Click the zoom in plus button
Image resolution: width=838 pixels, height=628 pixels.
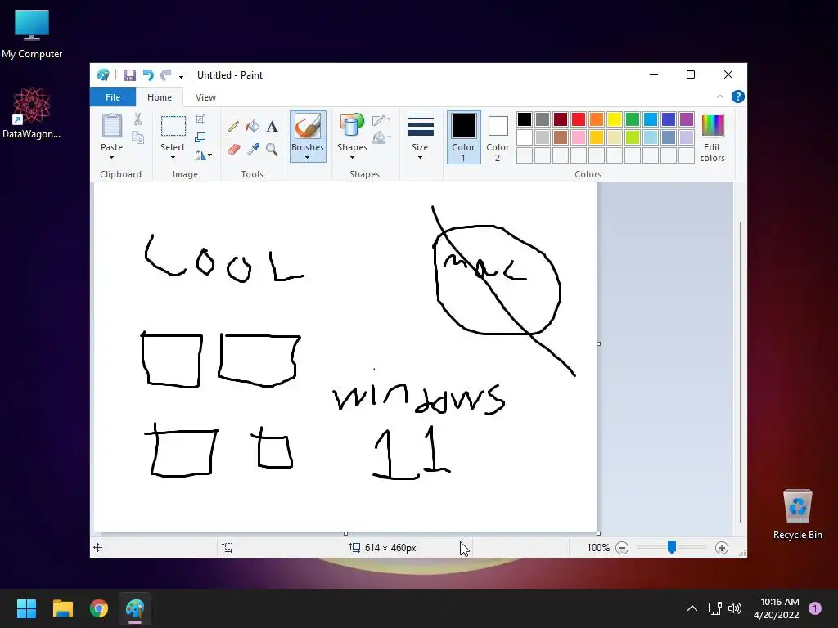click(x=722, y=548)
